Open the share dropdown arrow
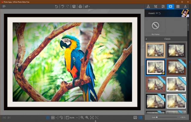The height and width of the screenshot is (122, 191). click(x=89, y=6)
